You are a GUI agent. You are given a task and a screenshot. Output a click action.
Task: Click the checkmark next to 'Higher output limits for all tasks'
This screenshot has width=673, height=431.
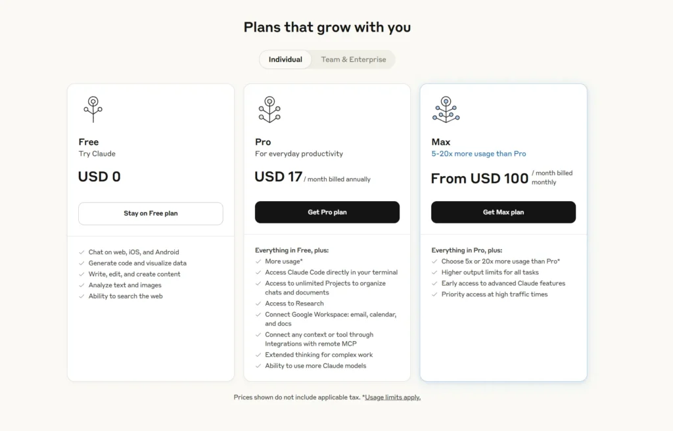(x=434, y=272)
